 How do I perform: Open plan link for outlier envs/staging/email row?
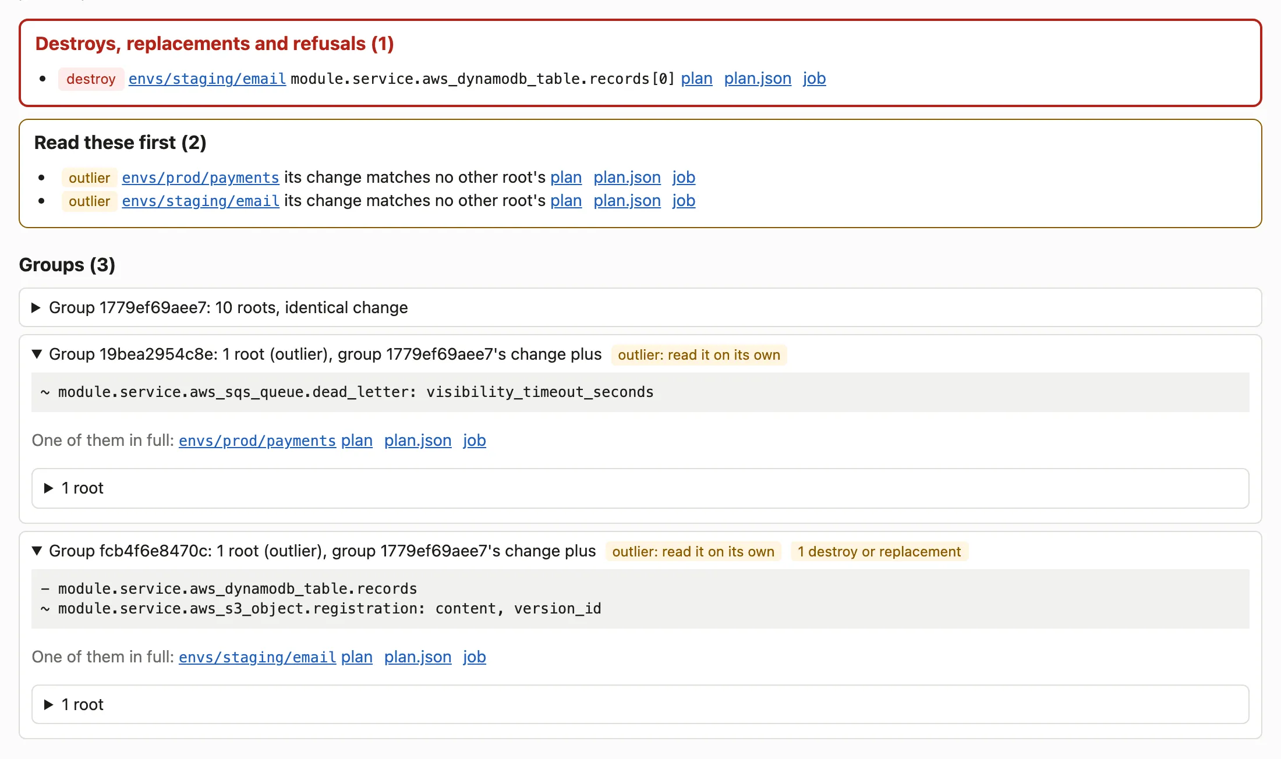click(566, 201)
